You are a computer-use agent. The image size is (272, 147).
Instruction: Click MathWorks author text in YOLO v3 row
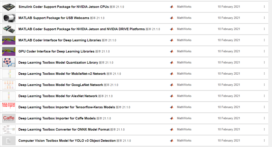pyautogui.click(x=184, y=141)
